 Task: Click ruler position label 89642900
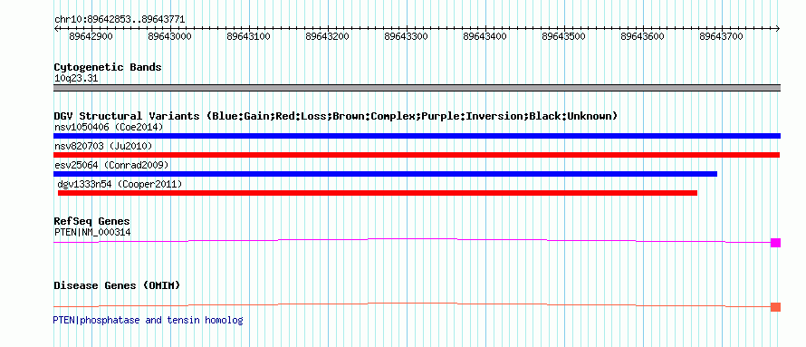(x=91, y=36)
